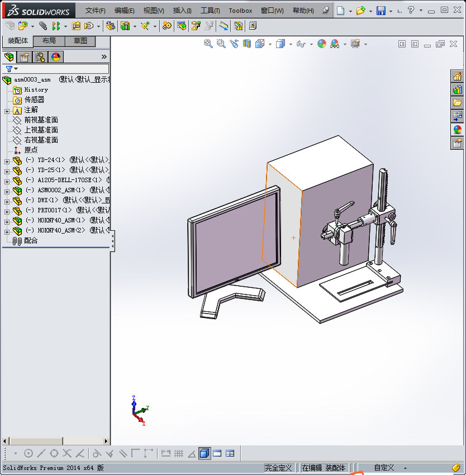Toggle midpoint snap icon

(41, 453)
